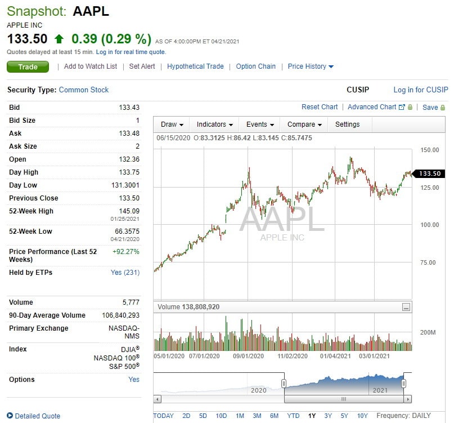Open Hypothetical Trade link
Viewport: 454px width, 423px height.
pyautogui.click(x=195, y=66)
